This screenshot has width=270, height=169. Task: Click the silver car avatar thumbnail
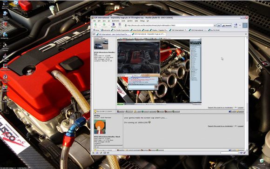pyautogui.click(x=101, y=44)
